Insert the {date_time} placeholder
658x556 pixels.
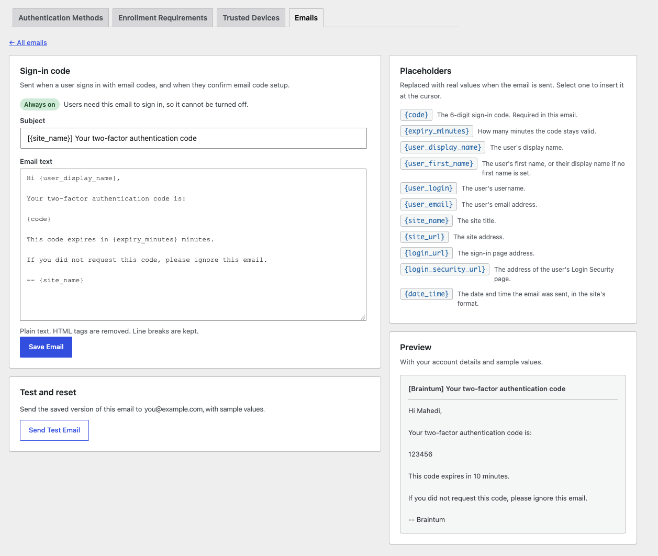click(427, 294)
